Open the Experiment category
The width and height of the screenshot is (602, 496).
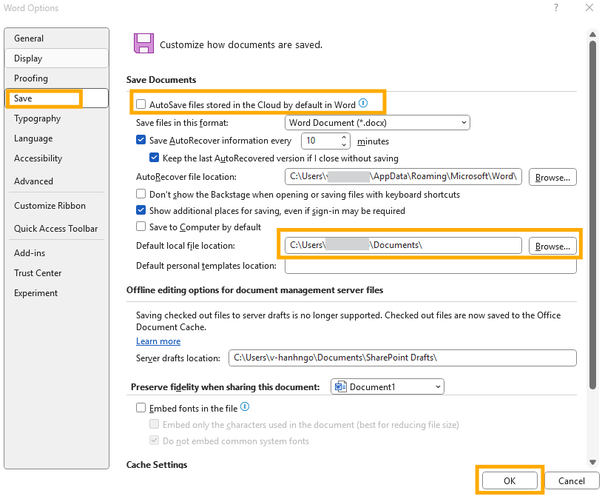pos(57,292)
